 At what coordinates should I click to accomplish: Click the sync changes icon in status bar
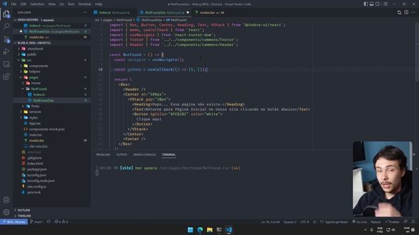[x=48, y=222]
